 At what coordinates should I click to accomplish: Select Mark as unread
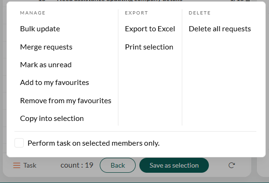(46, 65)
